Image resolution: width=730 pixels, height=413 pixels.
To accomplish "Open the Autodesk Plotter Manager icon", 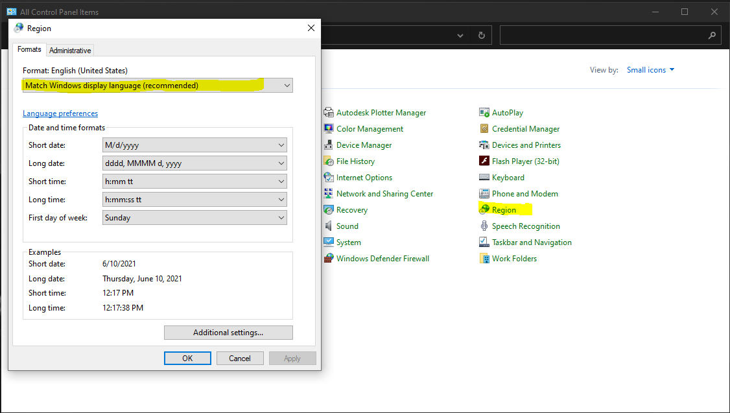I will coord(329,113).
